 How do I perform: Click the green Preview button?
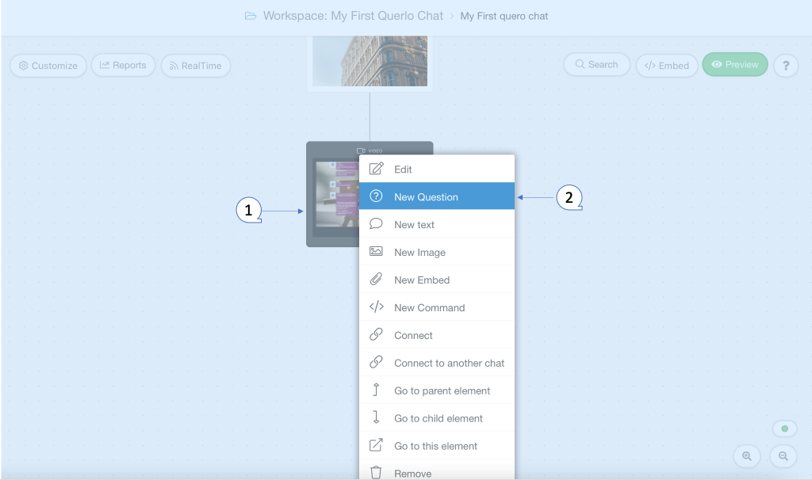click(x=735, y=65)
